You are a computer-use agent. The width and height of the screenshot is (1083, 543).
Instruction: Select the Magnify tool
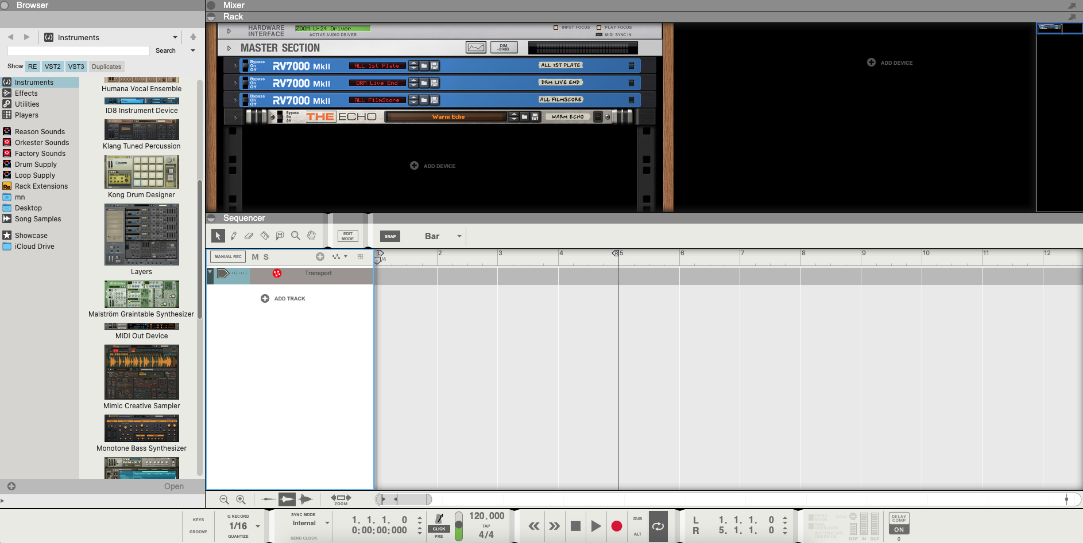[x=295, y=236]
